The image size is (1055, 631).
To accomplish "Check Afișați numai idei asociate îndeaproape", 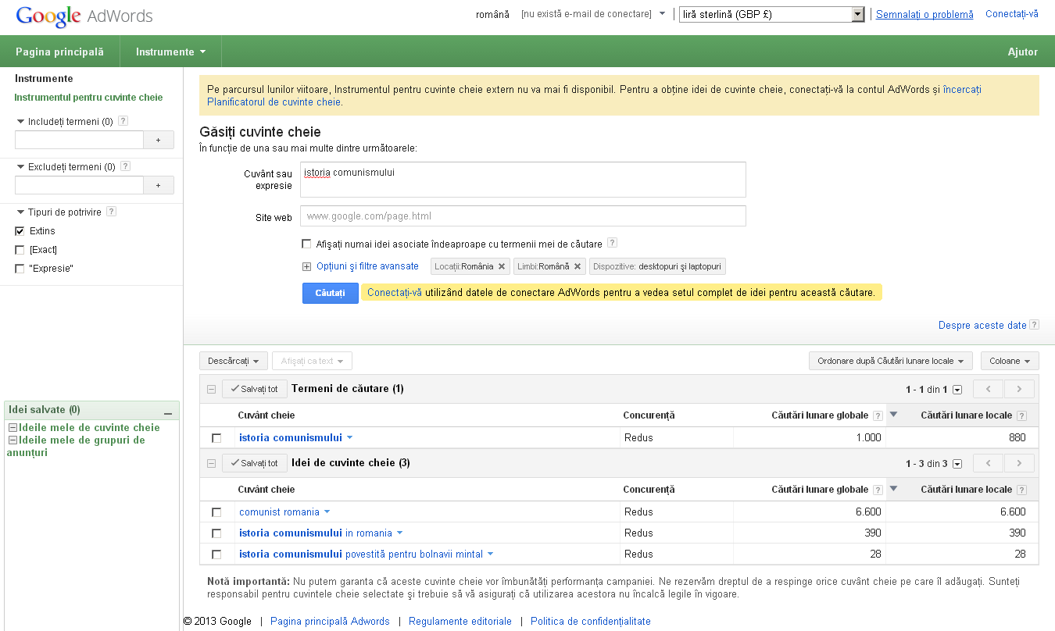I will tap(306, 244).
